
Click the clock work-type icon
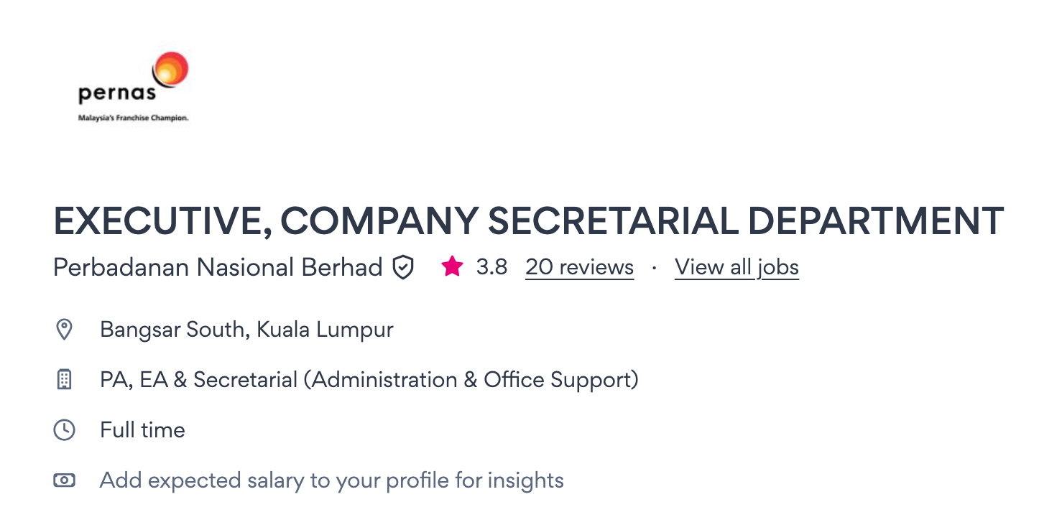[65, 430]
